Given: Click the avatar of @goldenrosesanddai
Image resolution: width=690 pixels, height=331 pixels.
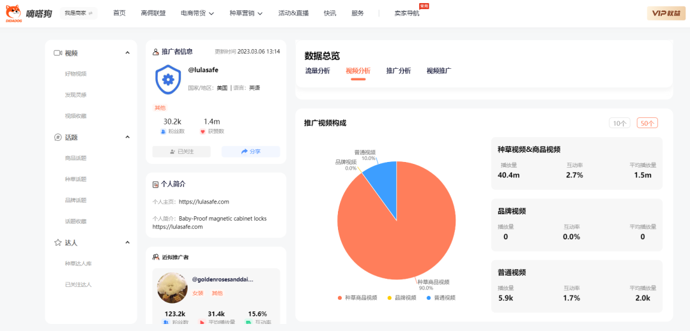Looking at the screenshot, I should point(172,288).
